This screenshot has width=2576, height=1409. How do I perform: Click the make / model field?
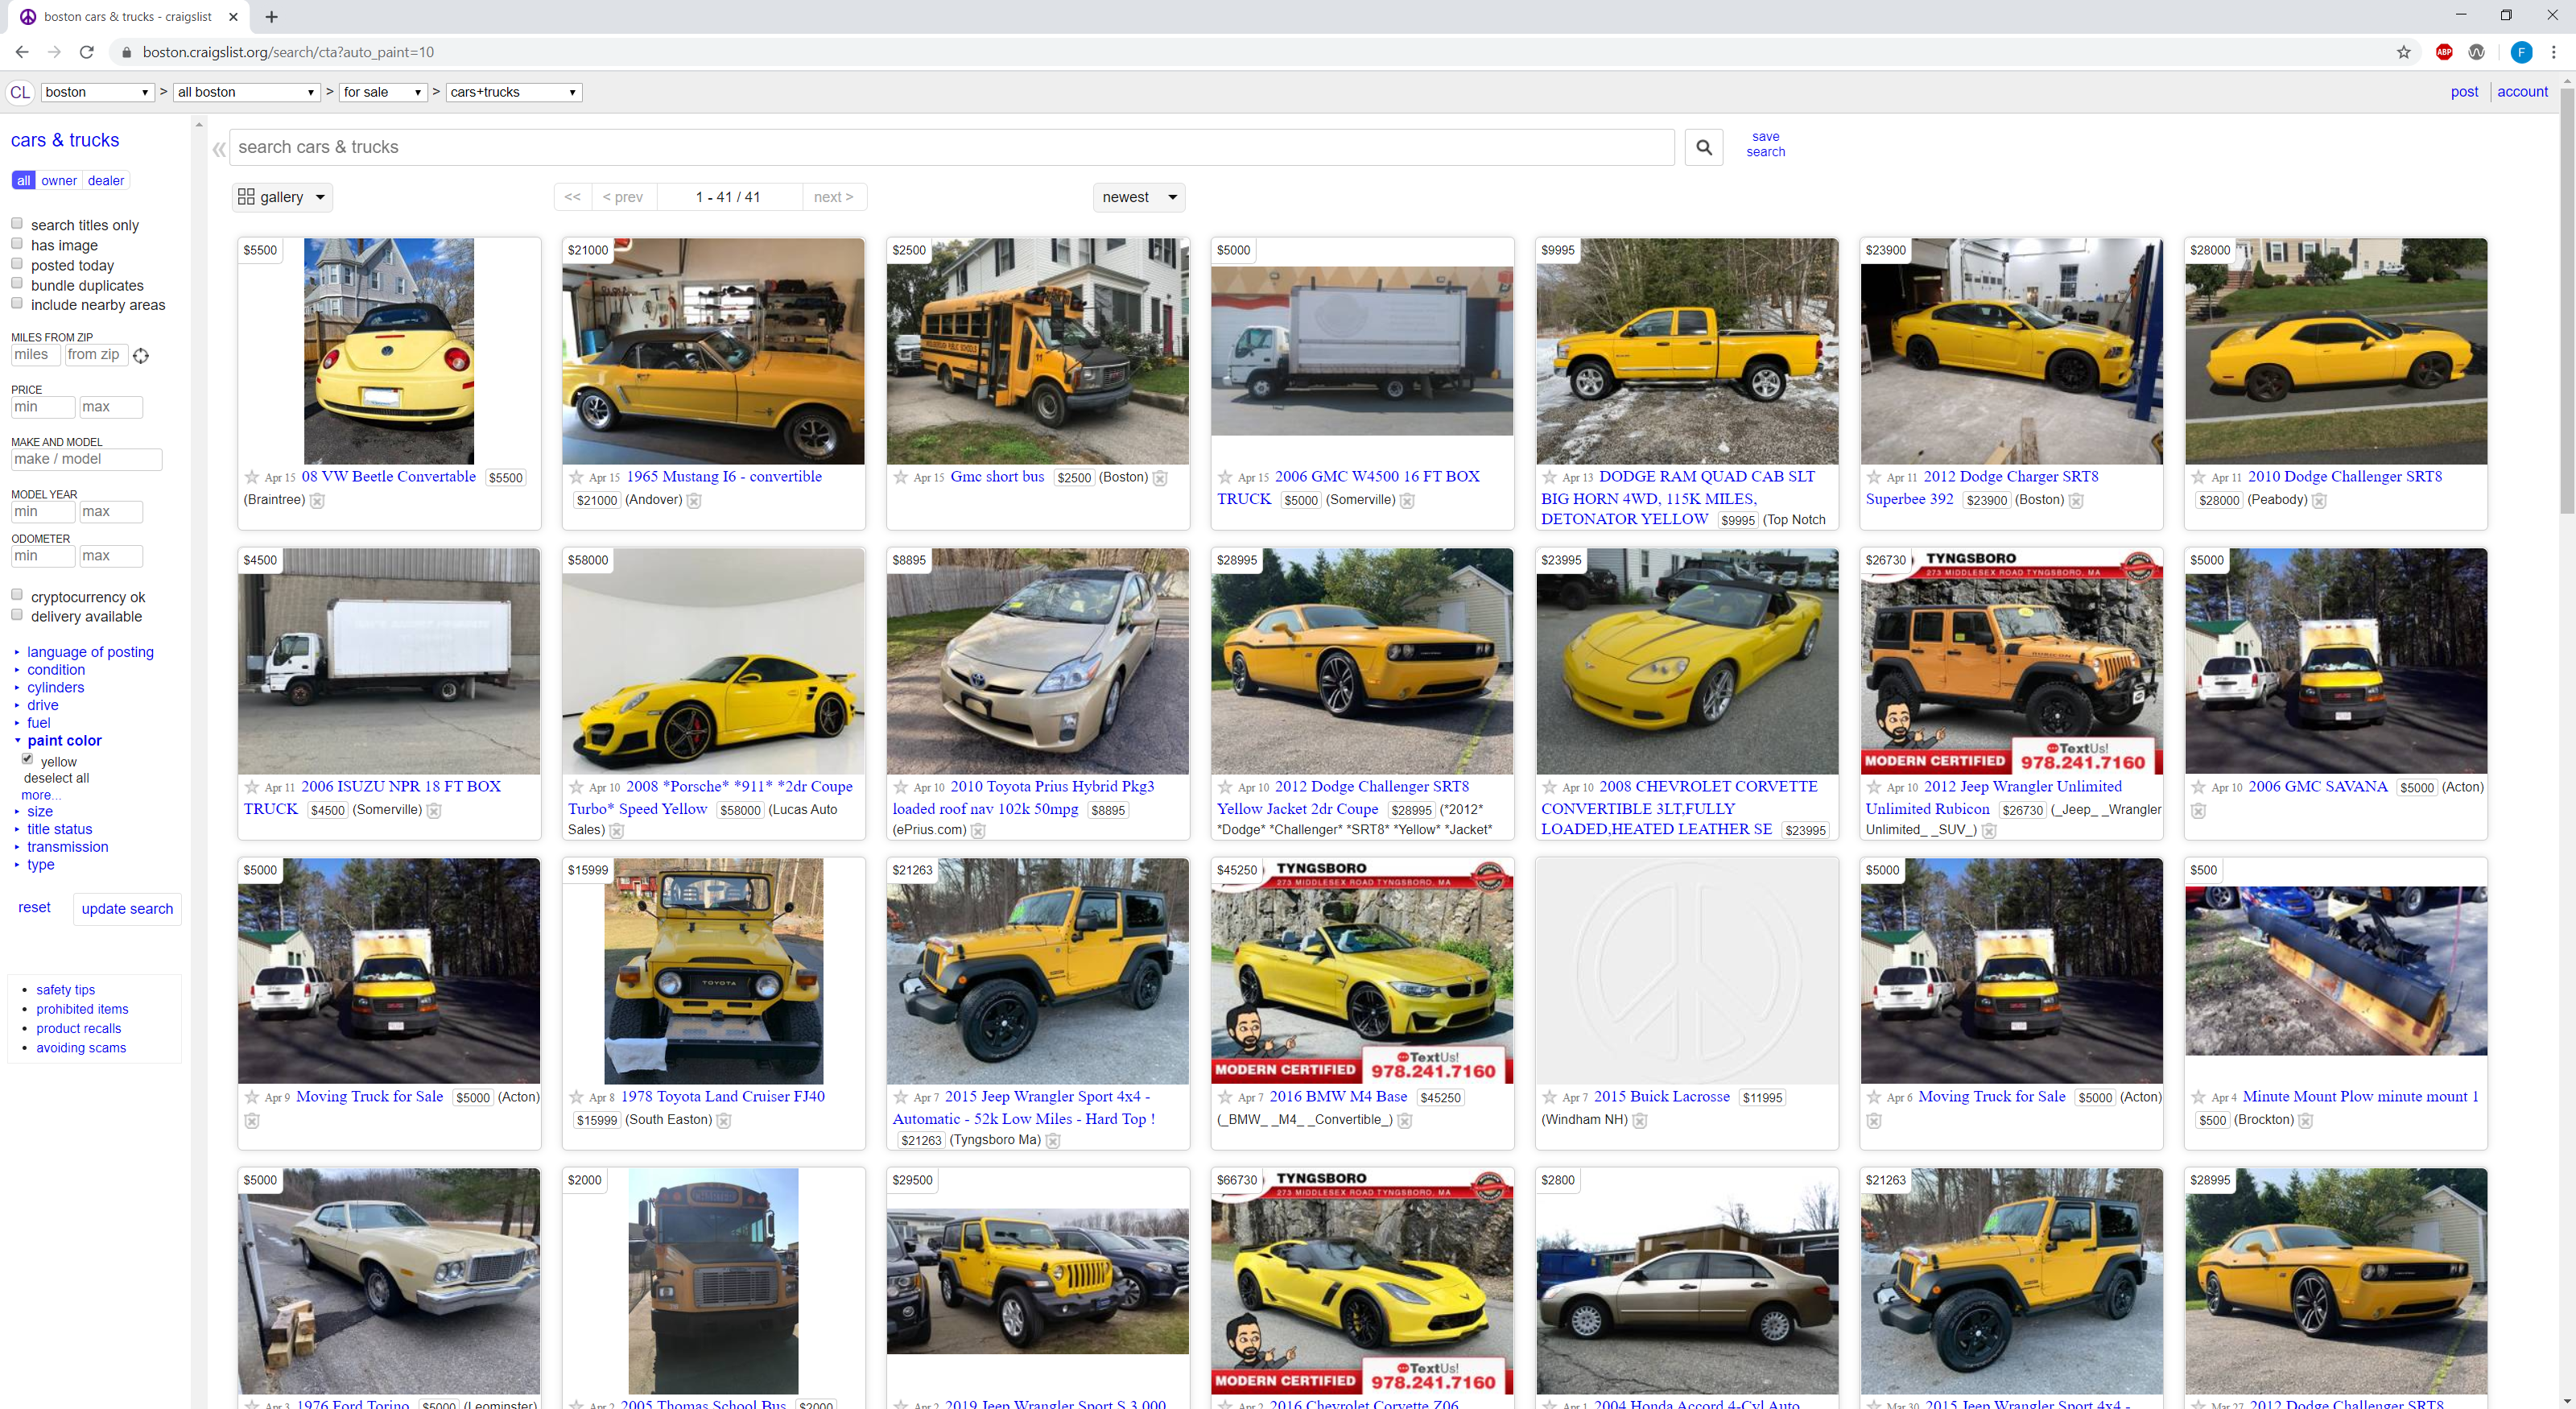click(87, 460)
